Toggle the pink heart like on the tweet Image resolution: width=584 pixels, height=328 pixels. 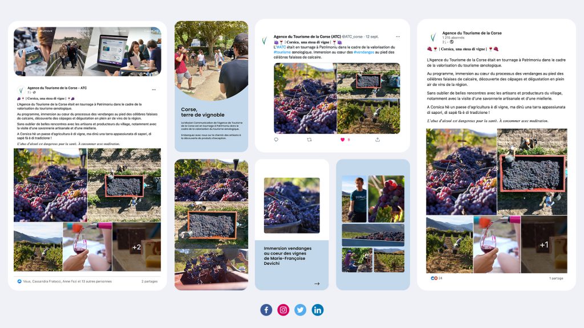click(x=343, y=140)
